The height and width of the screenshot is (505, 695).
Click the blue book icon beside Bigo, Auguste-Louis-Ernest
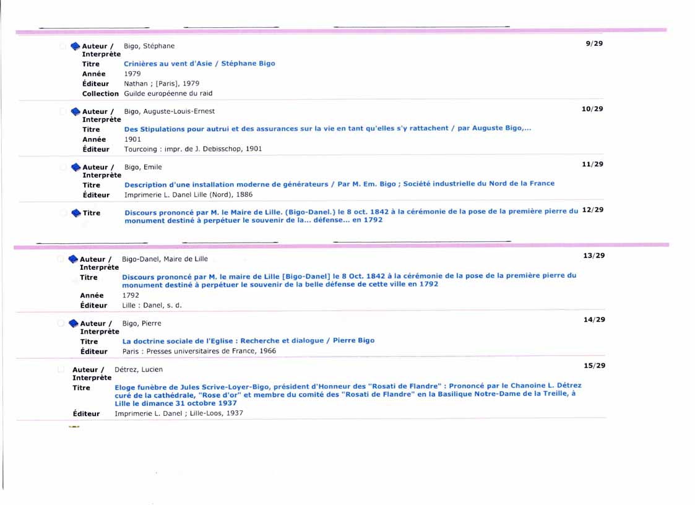point(76,111)
